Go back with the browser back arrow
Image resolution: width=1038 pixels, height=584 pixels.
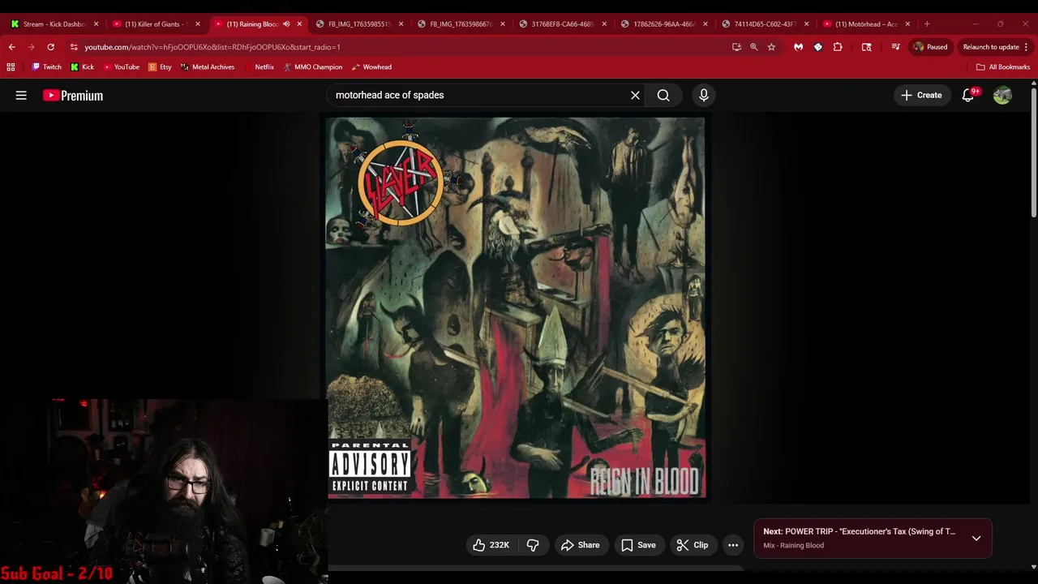tap(12, 47)
